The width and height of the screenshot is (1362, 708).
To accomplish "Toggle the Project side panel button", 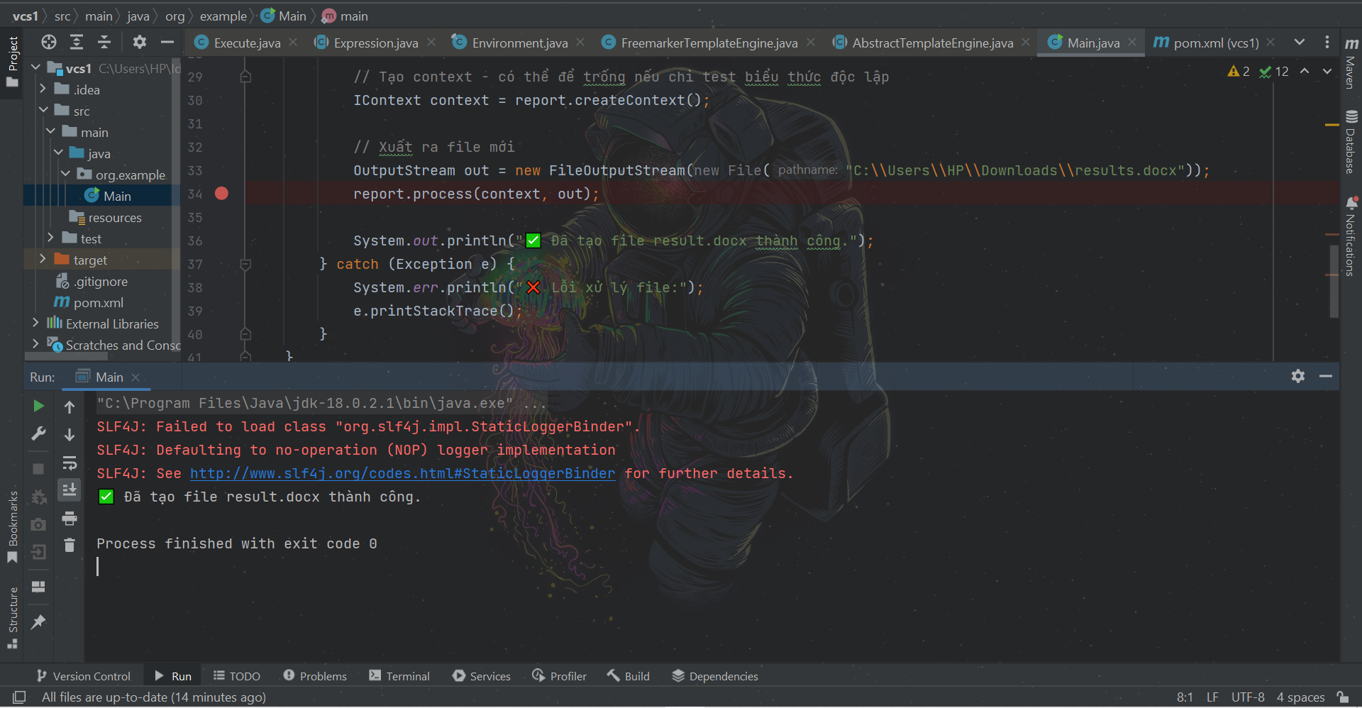I will pyautogui.click(x=13, y=62).
